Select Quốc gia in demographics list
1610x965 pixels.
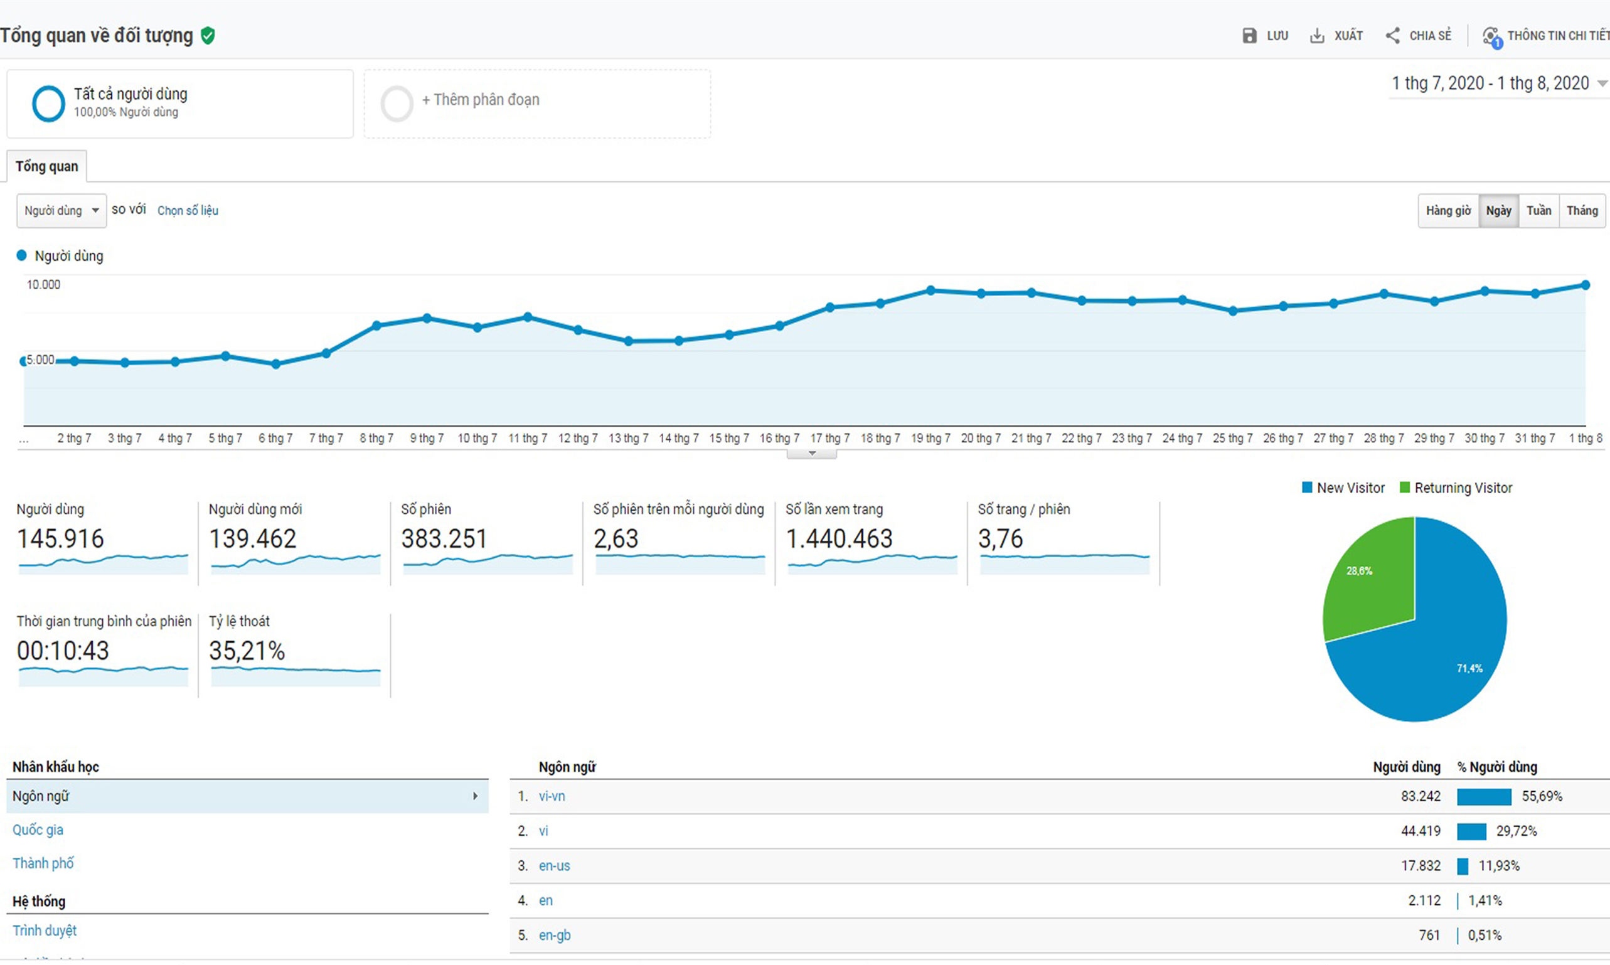click(38, 829)
